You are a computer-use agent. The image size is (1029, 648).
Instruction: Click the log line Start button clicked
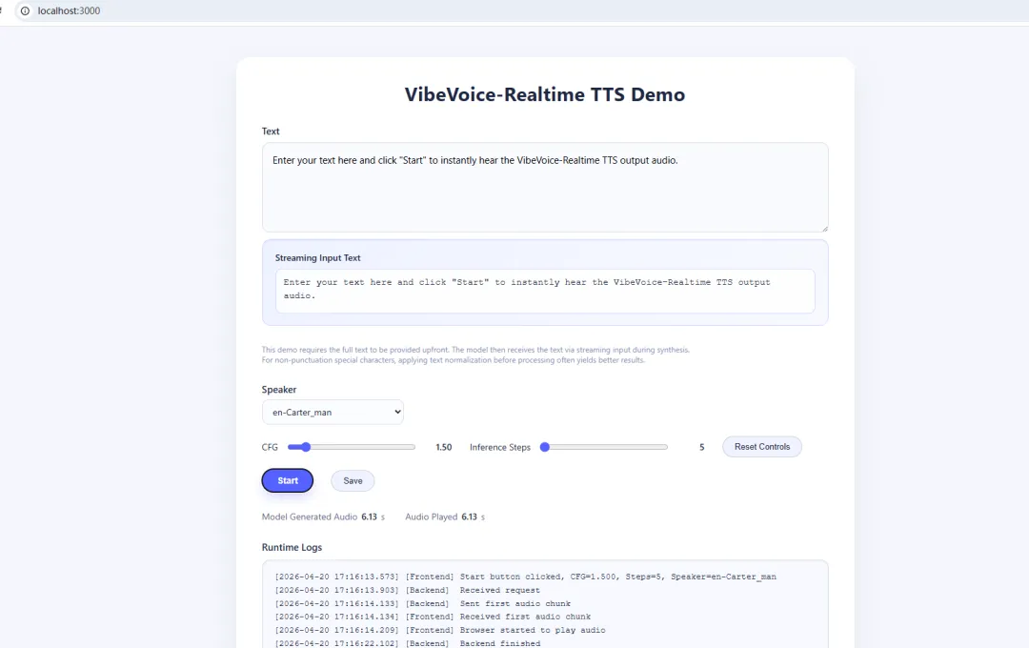525,577
